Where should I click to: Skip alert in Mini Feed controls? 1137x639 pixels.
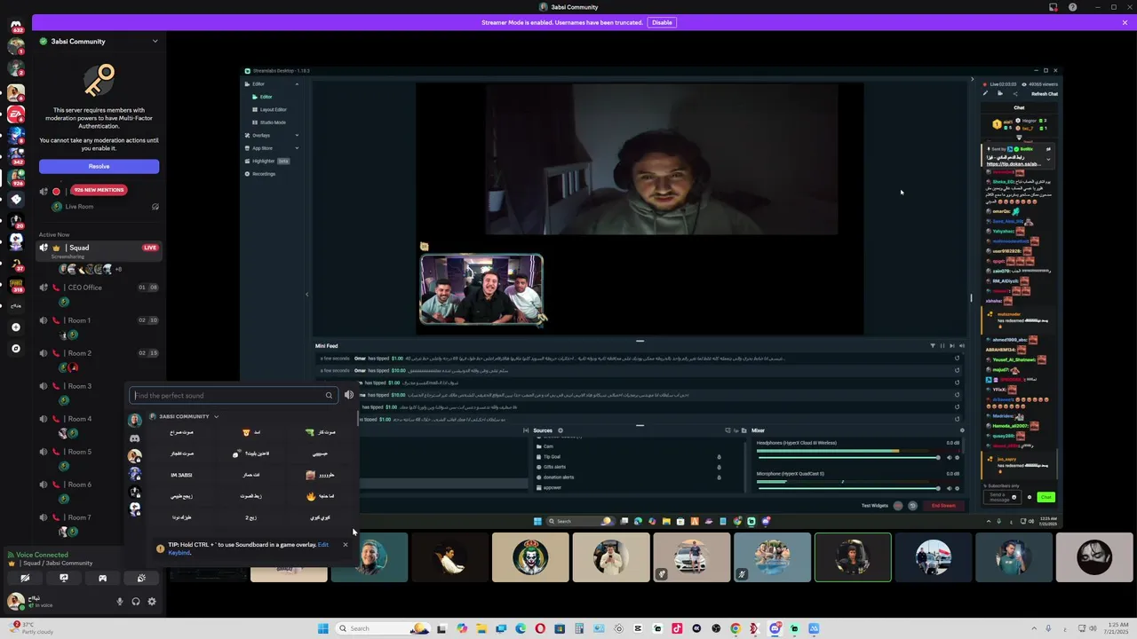click(952, 345)
